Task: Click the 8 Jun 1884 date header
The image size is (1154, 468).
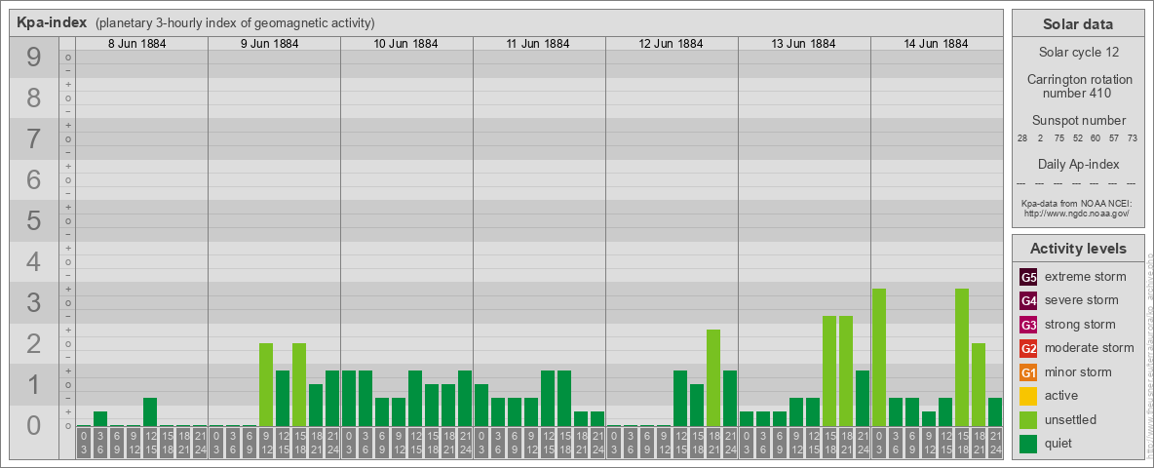Action: (x=136, y=44)
